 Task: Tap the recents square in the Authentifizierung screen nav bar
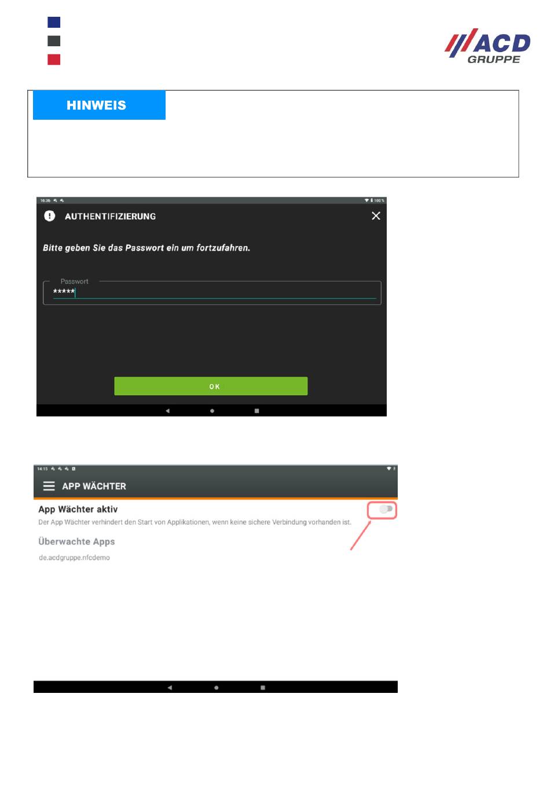click(x=256, y=411)
